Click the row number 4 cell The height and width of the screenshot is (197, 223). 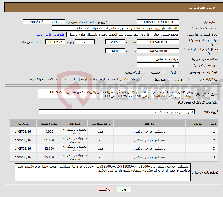214,157
